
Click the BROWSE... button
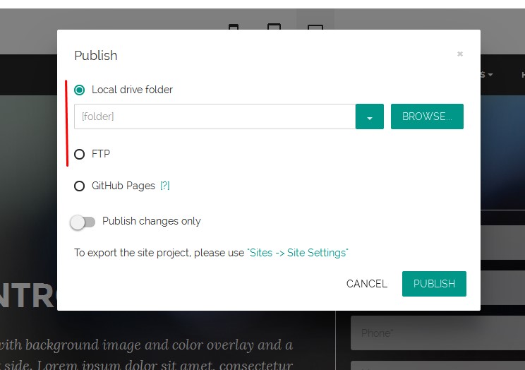(427, 117)
